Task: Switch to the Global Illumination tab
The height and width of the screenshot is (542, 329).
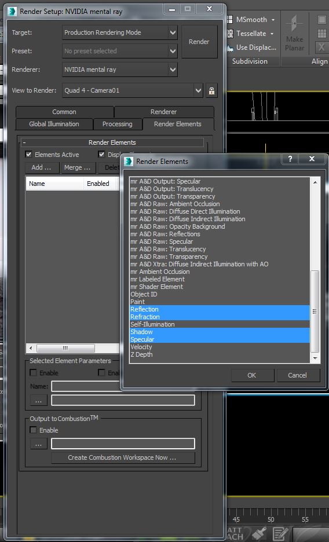Action: click(54, 124)
